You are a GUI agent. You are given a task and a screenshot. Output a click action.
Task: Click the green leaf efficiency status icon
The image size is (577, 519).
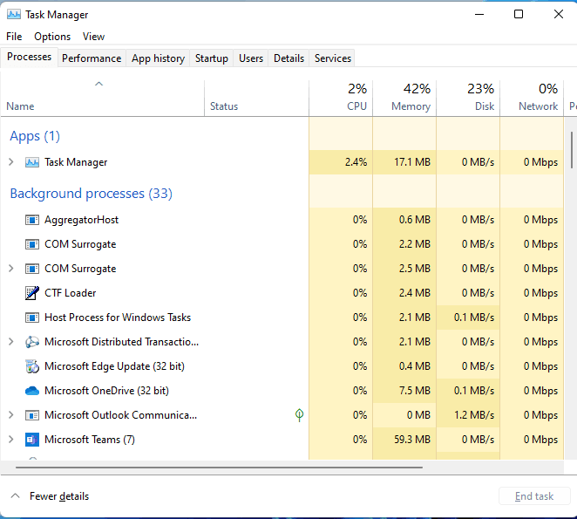[299, 415]
